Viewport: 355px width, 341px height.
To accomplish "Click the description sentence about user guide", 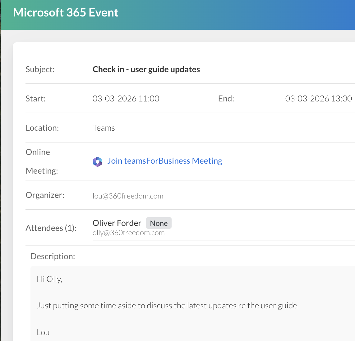I will pyautogui.click(x=168, y=306).
